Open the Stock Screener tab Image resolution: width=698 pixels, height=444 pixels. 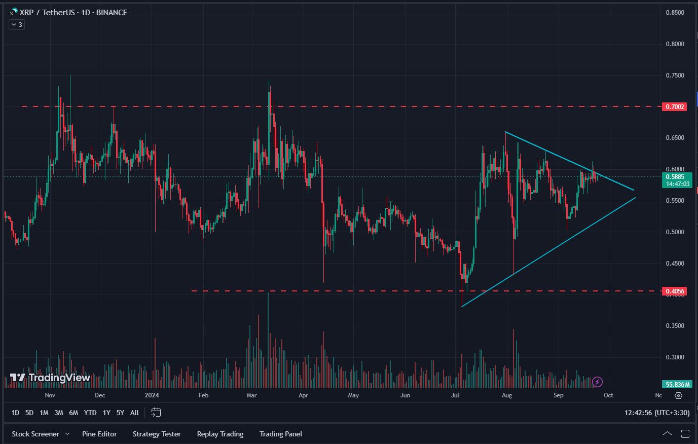click(x=35, y=434)
